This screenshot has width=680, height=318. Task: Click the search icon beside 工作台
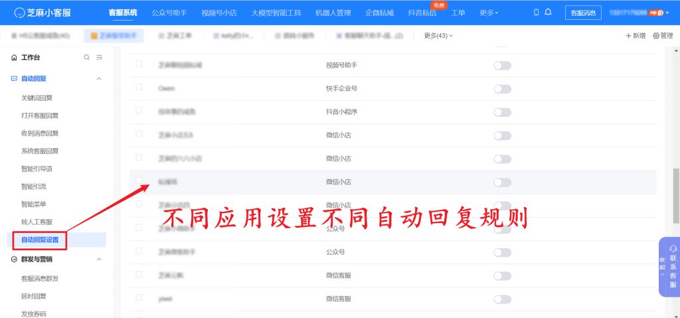coord(87,57)
